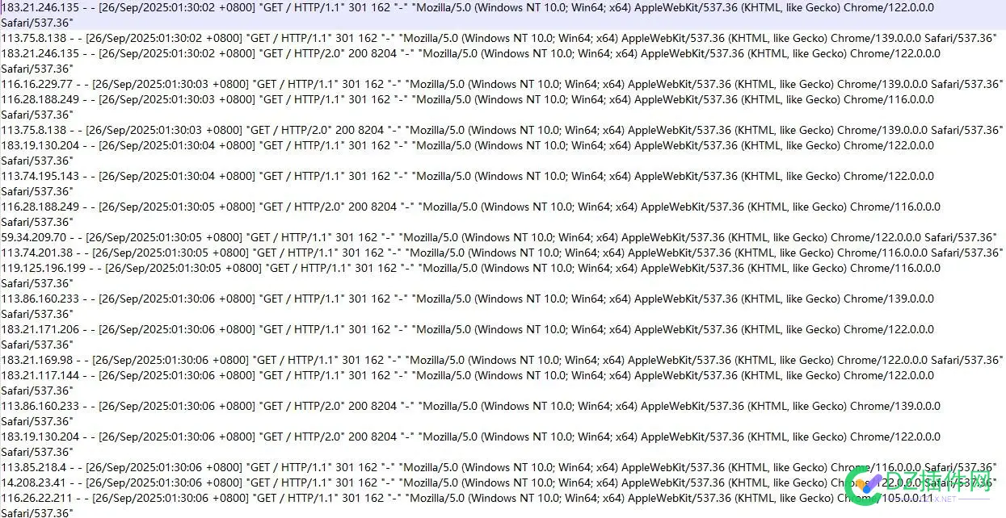Screen dimensions: 1006x518
Task: Click IP address 113.85.218.4
Action: coord(34,467)
